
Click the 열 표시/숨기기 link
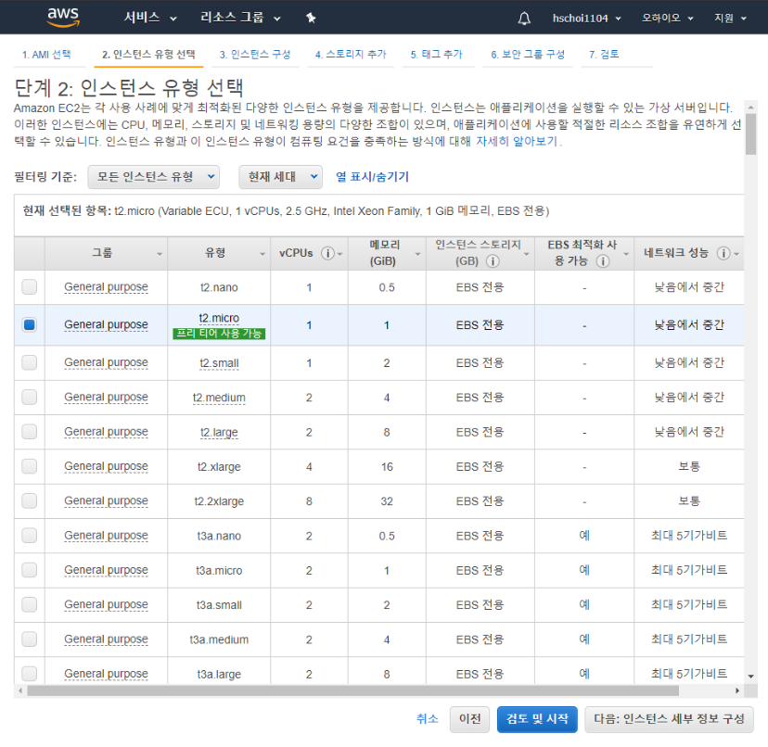(x=372, y=177)
